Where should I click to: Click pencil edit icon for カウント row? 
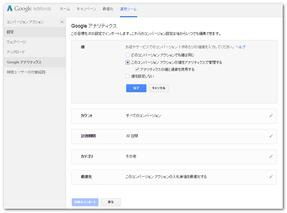(x=271, y=115)
